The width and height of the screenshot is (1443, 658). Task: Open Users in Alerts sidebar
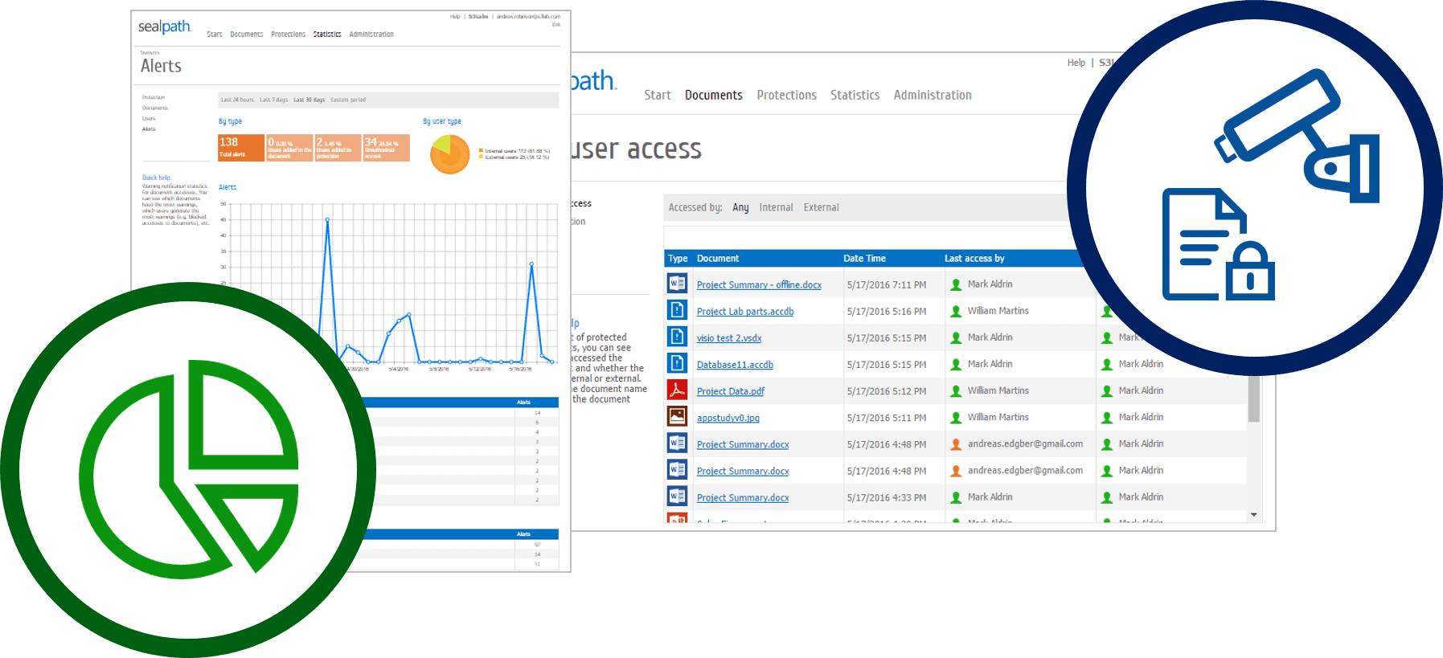point(149,118)
